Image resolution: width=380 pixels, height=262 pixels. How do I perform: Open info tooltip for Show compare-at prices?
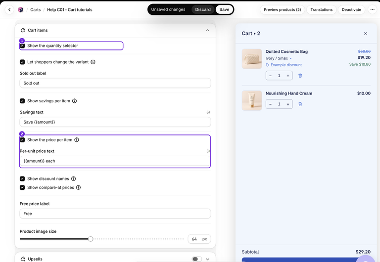click(x=78, y=187)
